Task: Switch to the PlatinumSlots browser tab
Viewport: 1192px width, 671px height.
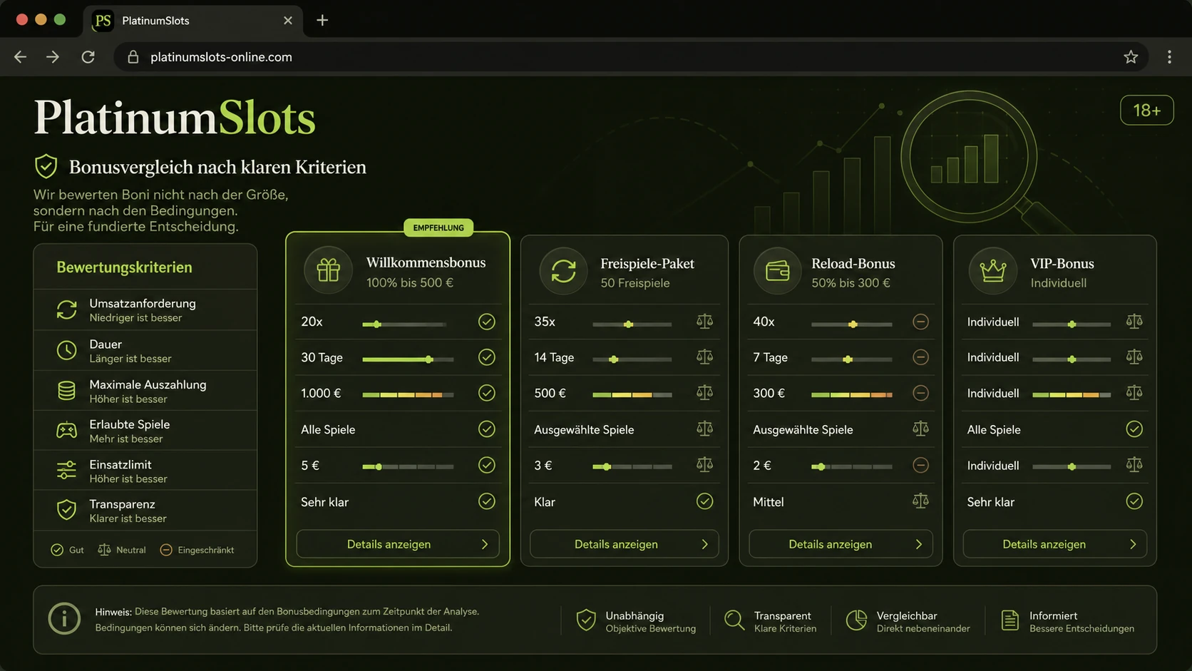Action: click(192, 21)
